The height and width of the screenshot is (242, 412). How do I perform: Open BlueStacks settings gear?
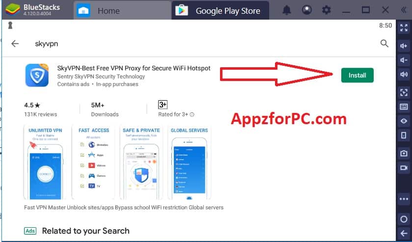(327, 10)
